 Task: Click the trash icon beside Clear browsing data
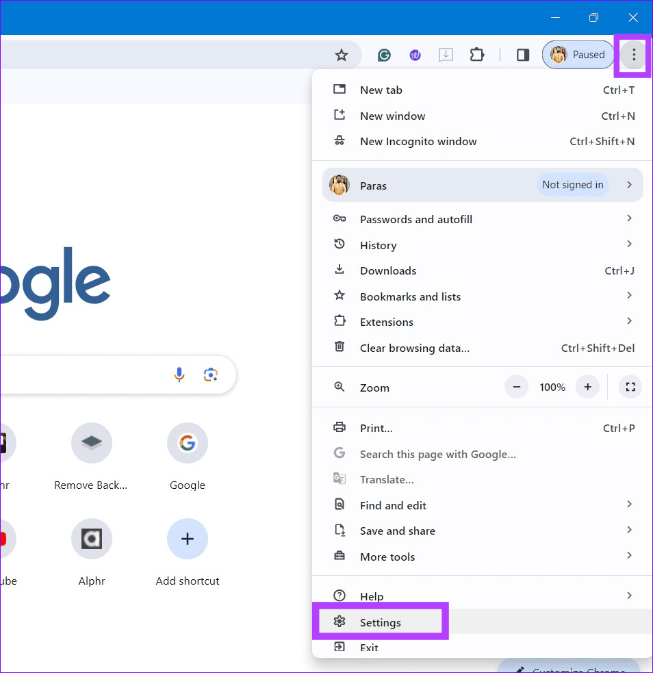(340, 347)
